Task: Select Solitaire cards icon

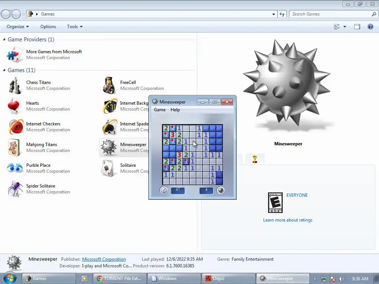Action: pyautogui.click(x=108, y=168)
